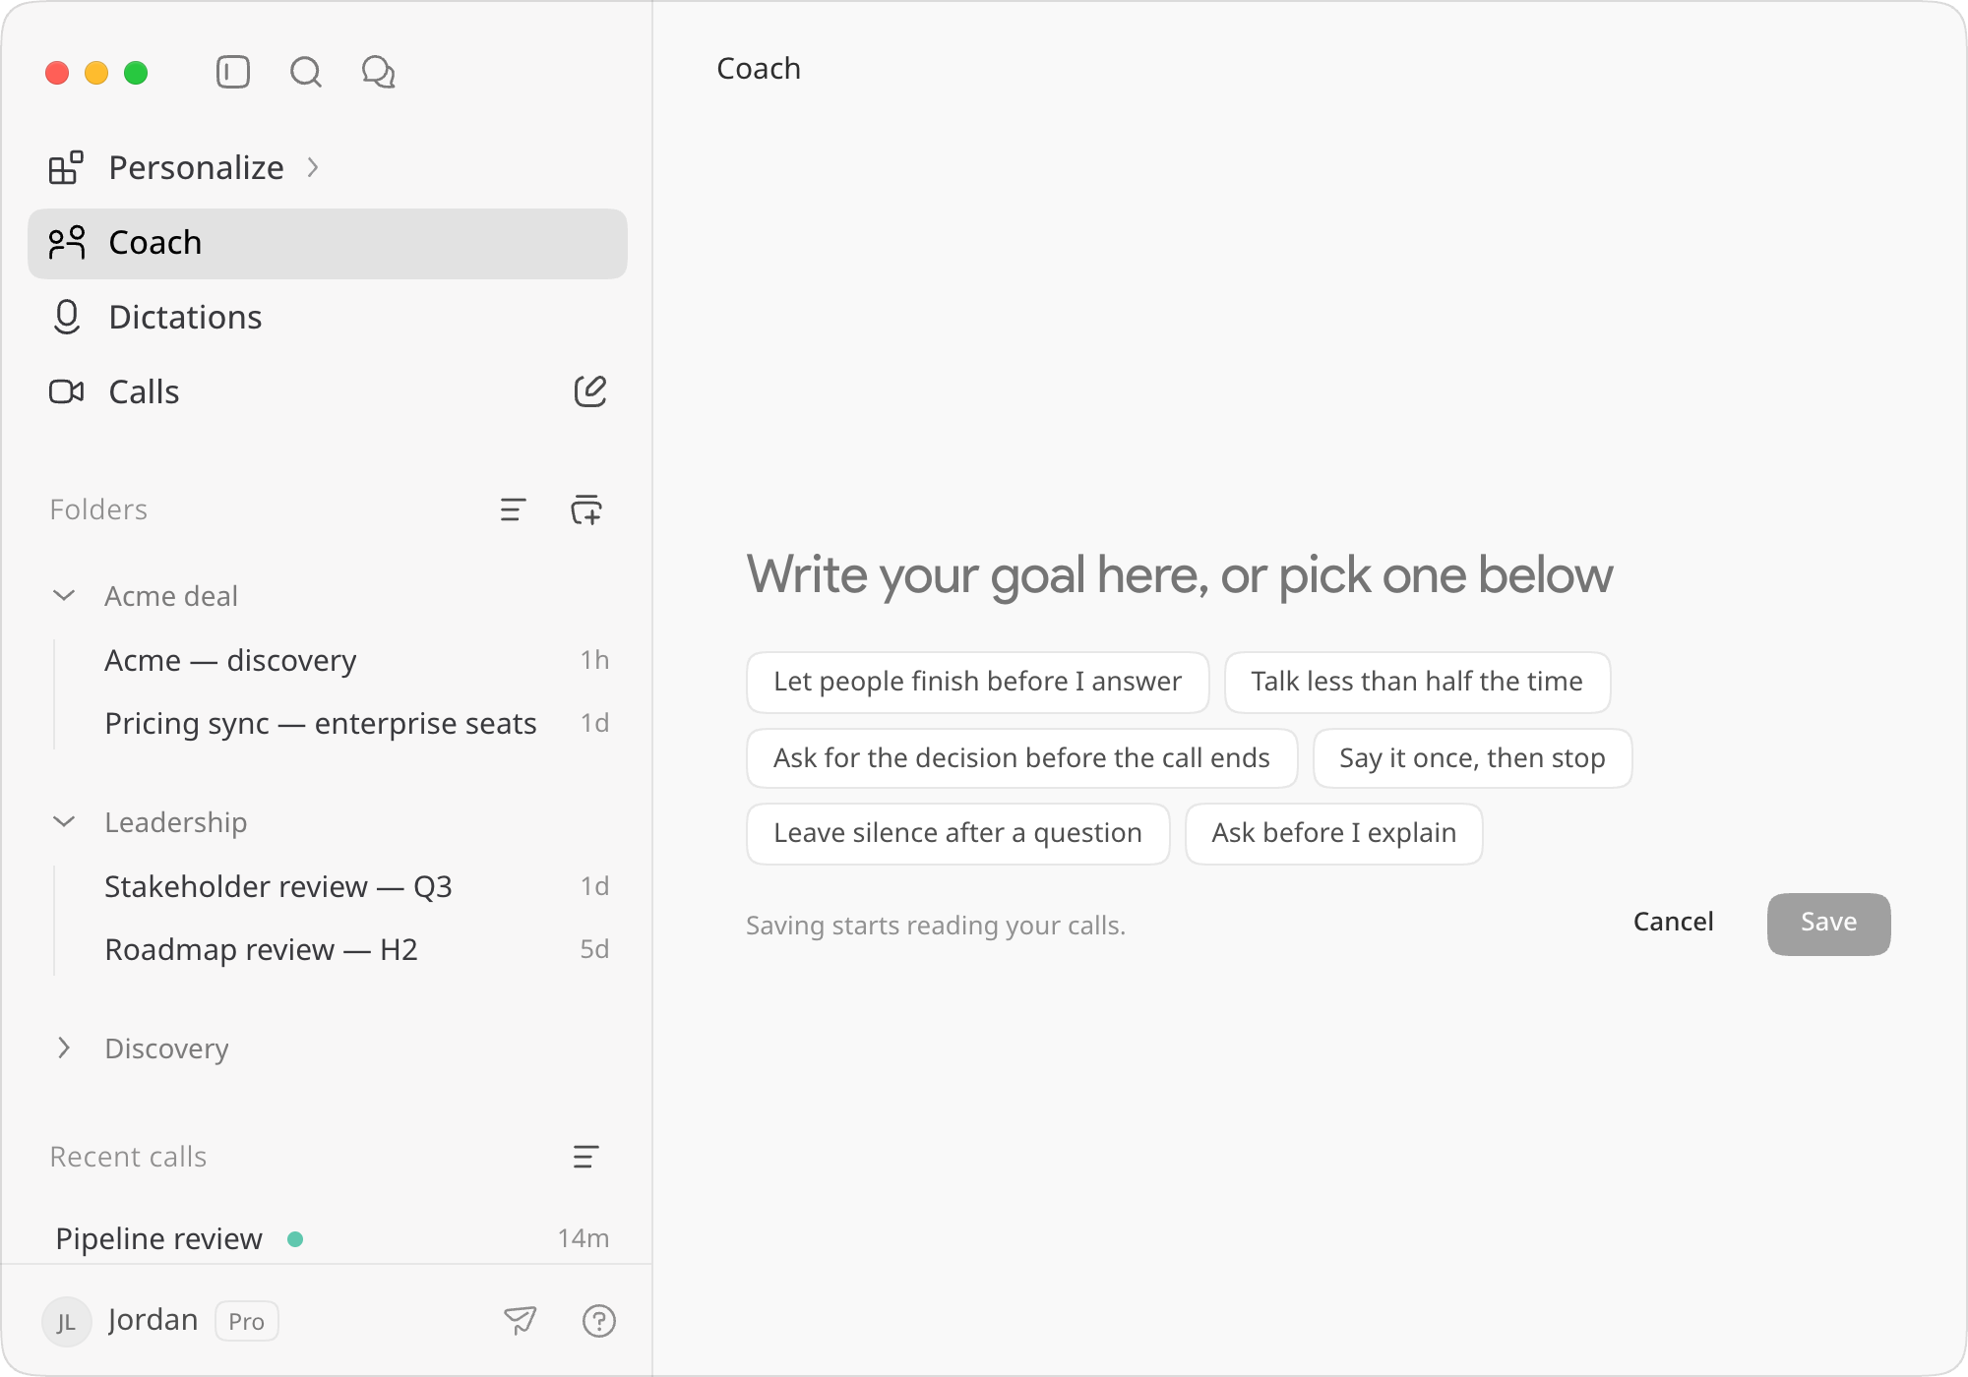Click the green status dot on Pipeline review
The image size is (1968, 1377).
pyautogui.click(x=295, y=1239)
